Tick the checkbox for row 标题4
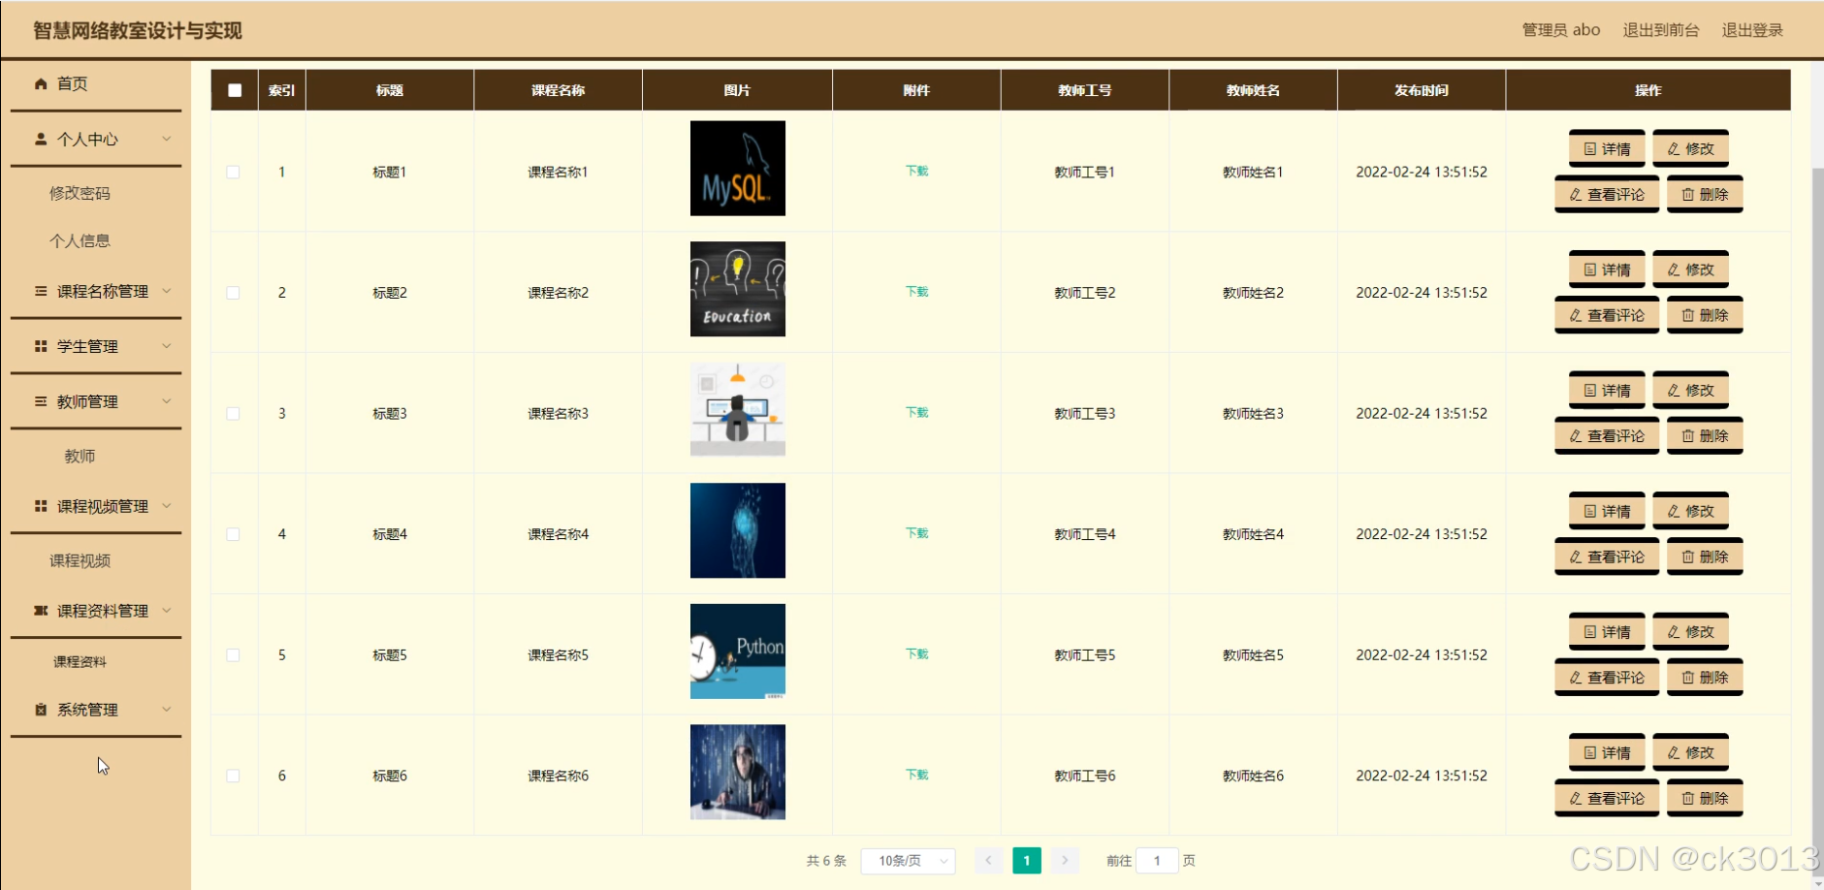This screenshot has width=1824, height=890. tap(233, 534)
